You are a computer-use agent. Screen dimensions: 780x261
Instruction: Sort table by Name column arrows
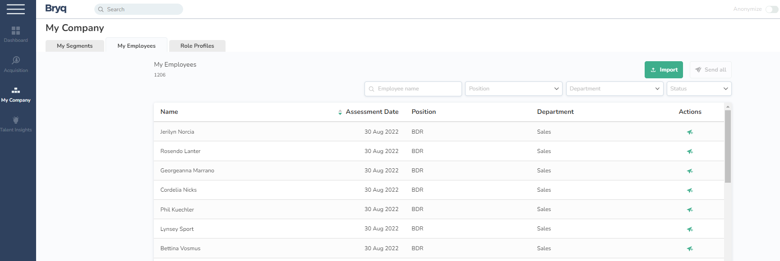pos(340,112)
